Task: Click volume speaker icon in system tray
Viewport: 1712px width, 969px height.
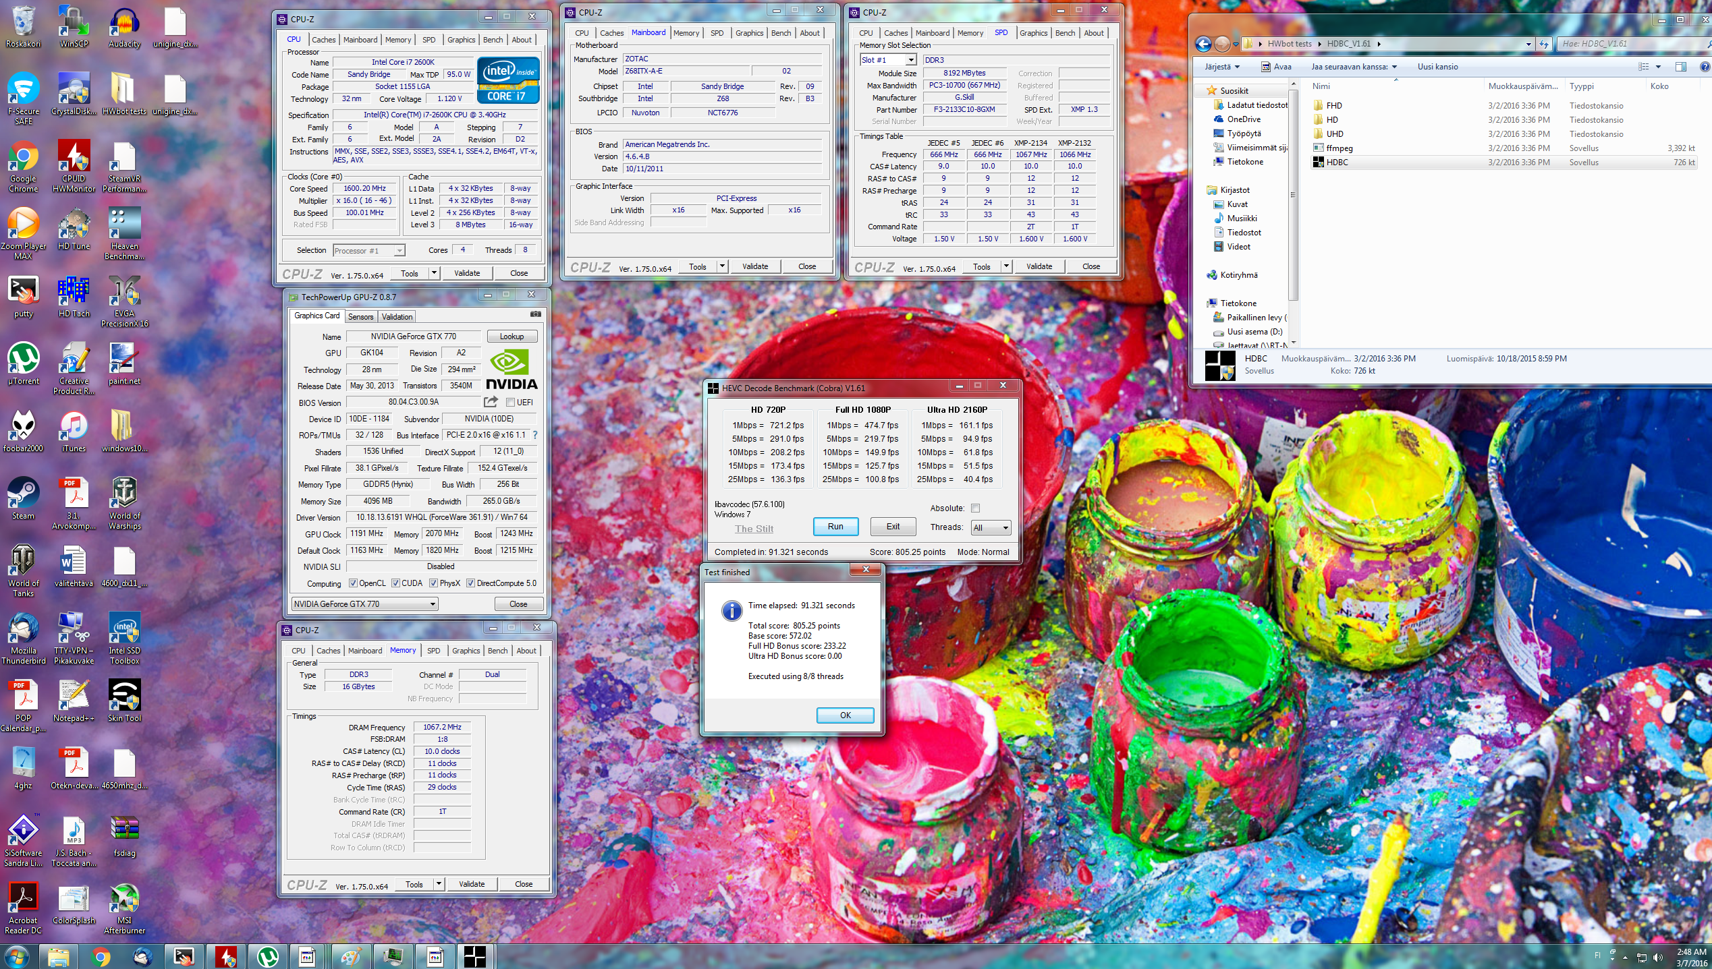Action: [x=1657, y=957]
